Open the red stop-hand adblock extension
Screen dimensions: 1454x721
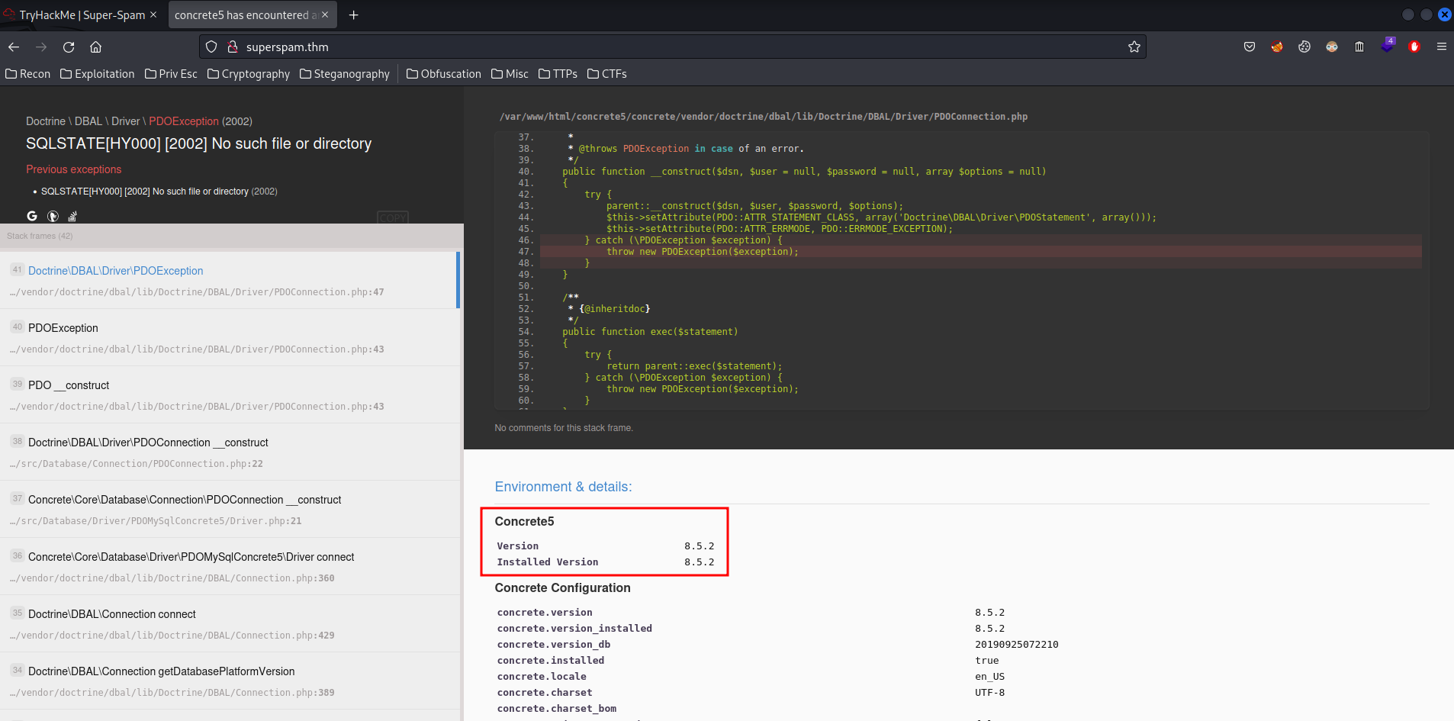pyautogui.click(x=1414, y=47)
